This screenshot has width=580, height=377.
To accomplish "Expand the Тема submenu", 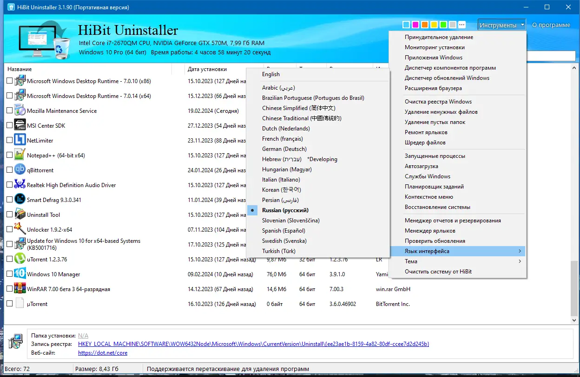I will click(x=458, y=261).
